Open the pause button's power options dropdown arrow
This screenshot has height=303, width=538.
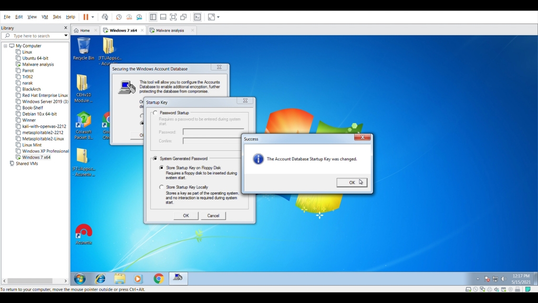pyautogui.click(x=92, y=17)
